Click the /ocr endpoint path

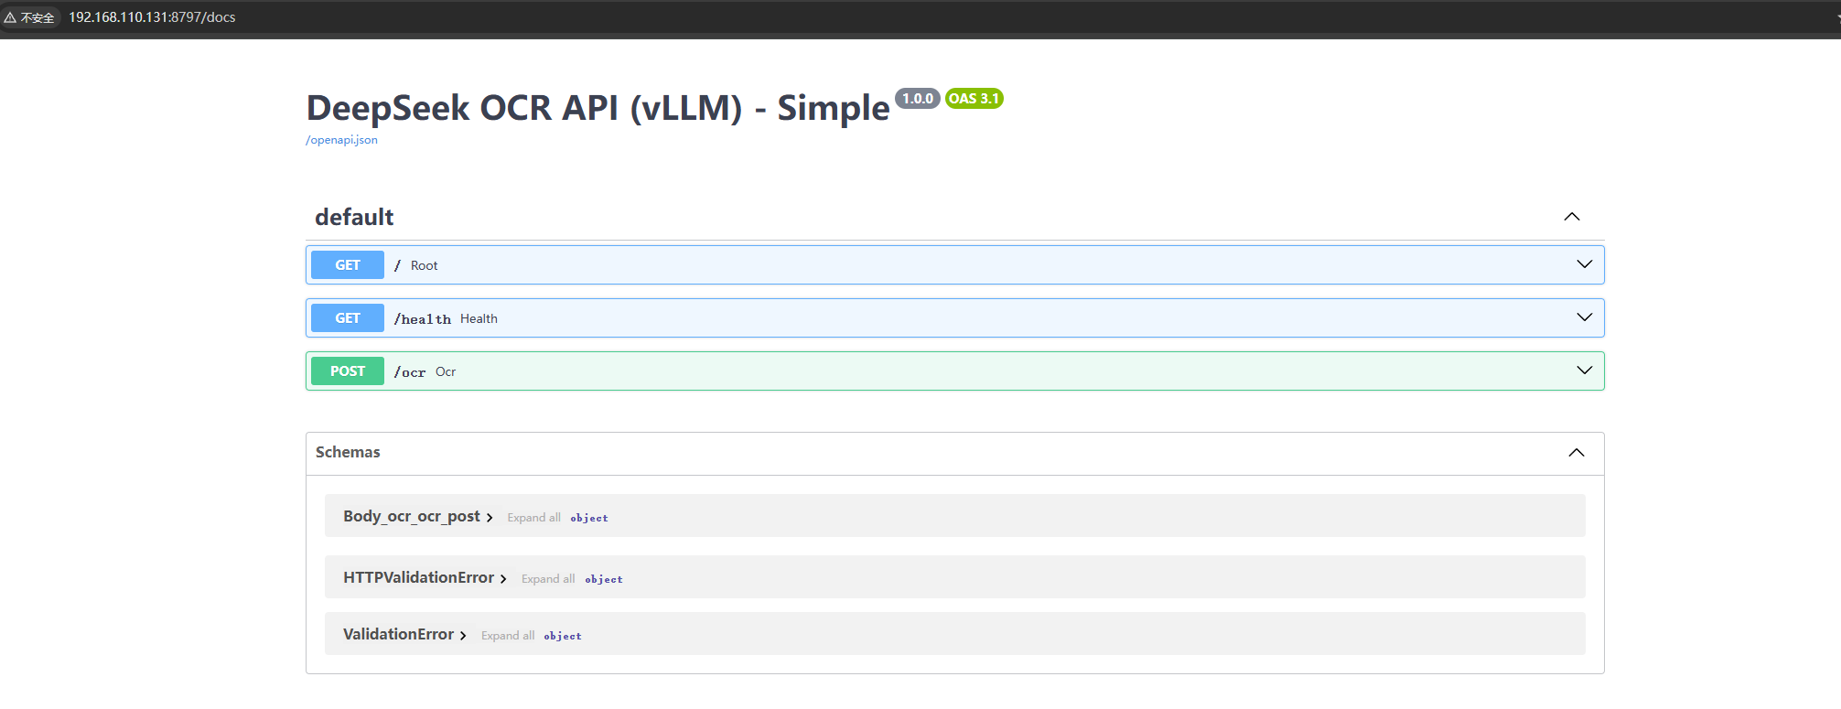pos(409,372)
